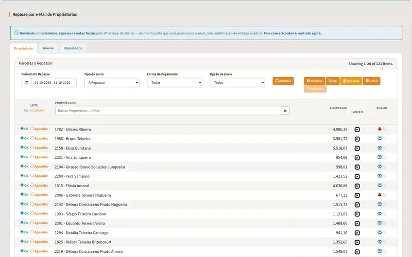Click the WhatsApp button
Viewport: 412px width, 257px height.
pos(315,88)
